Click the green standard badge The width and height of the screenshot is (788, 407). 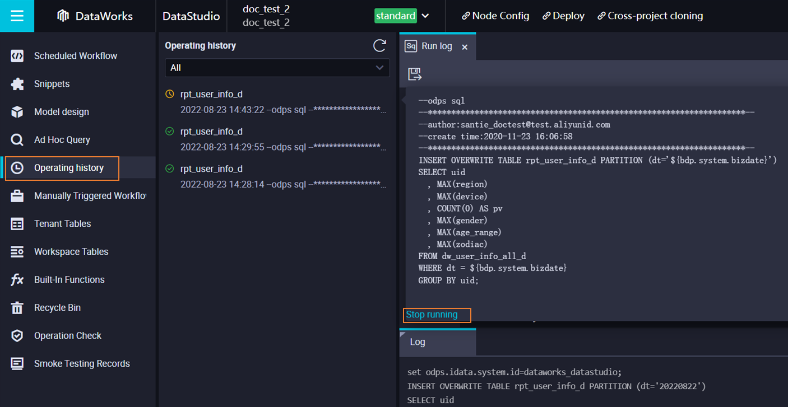[x=396, y=16]
